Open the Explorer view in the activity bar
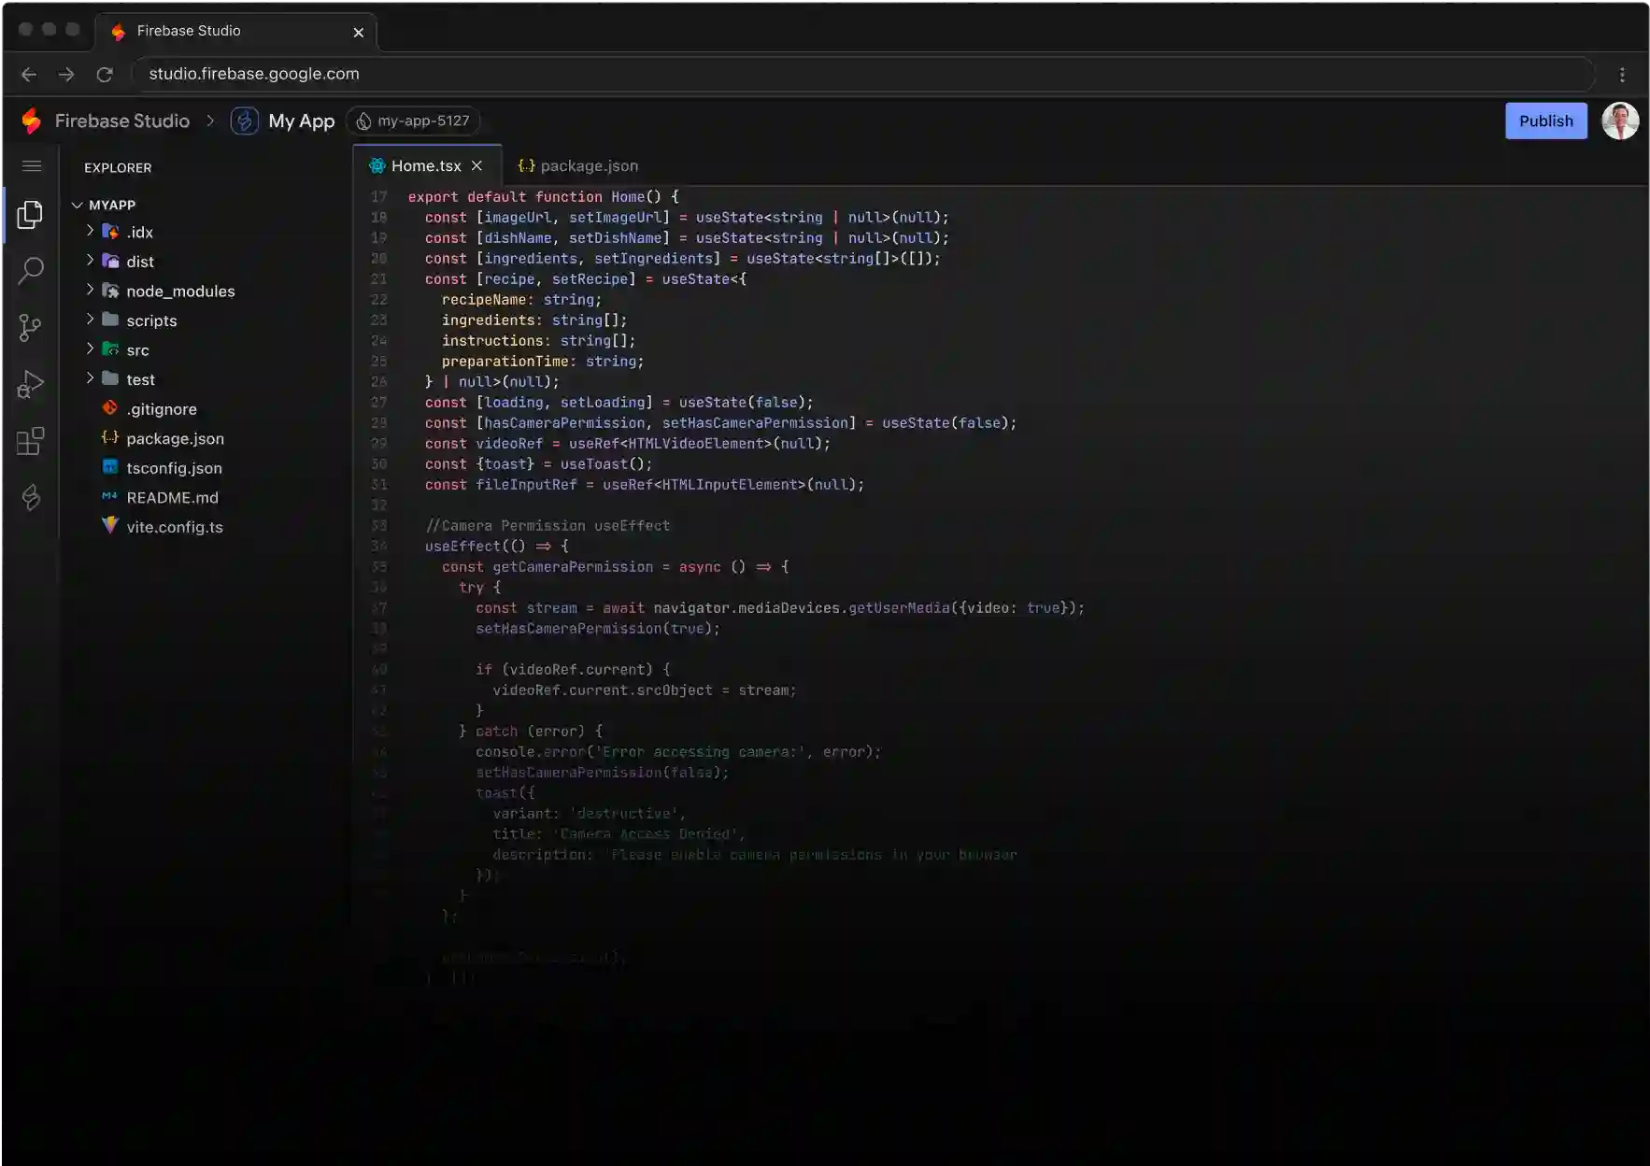Image resolution: width=1650 pixels, height=1166 pixels. click(30, 214)
